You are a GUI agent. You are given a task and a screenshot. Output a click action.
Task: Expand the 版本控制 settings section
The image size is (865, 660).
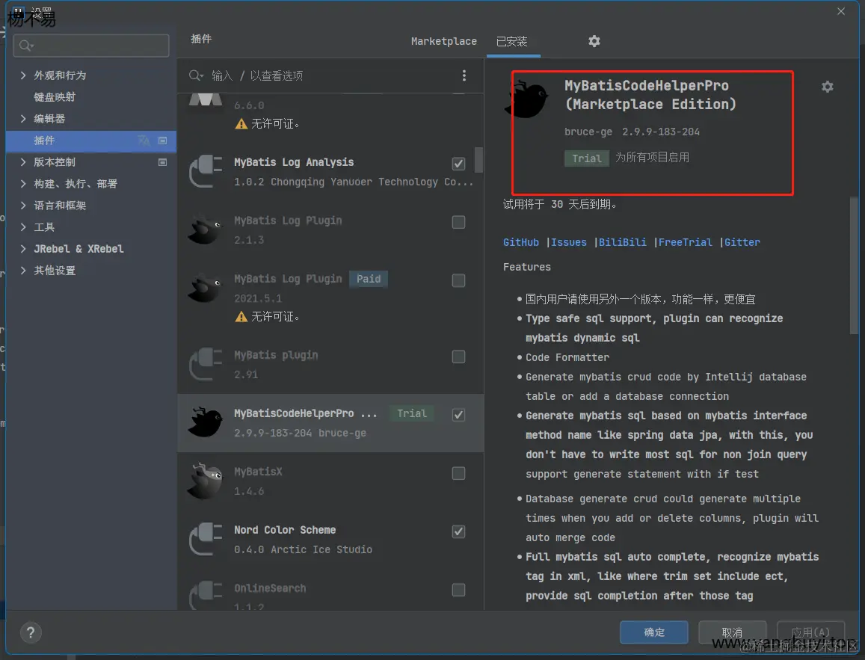coord(23,162)
